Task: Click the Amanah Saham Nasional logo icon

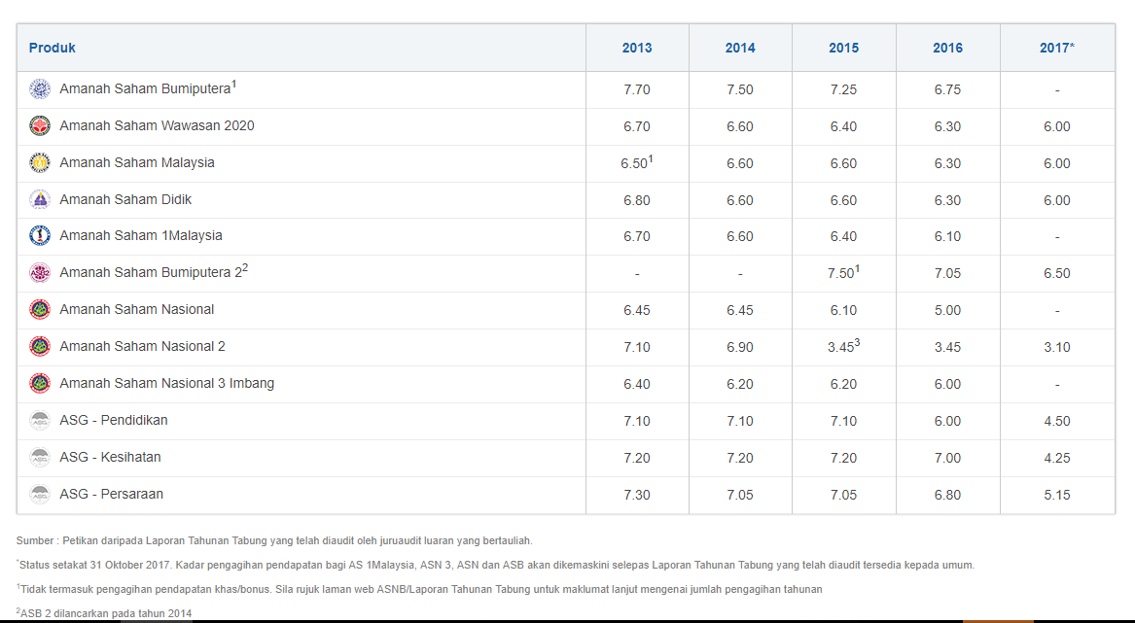Action: (x=40, y=309)
